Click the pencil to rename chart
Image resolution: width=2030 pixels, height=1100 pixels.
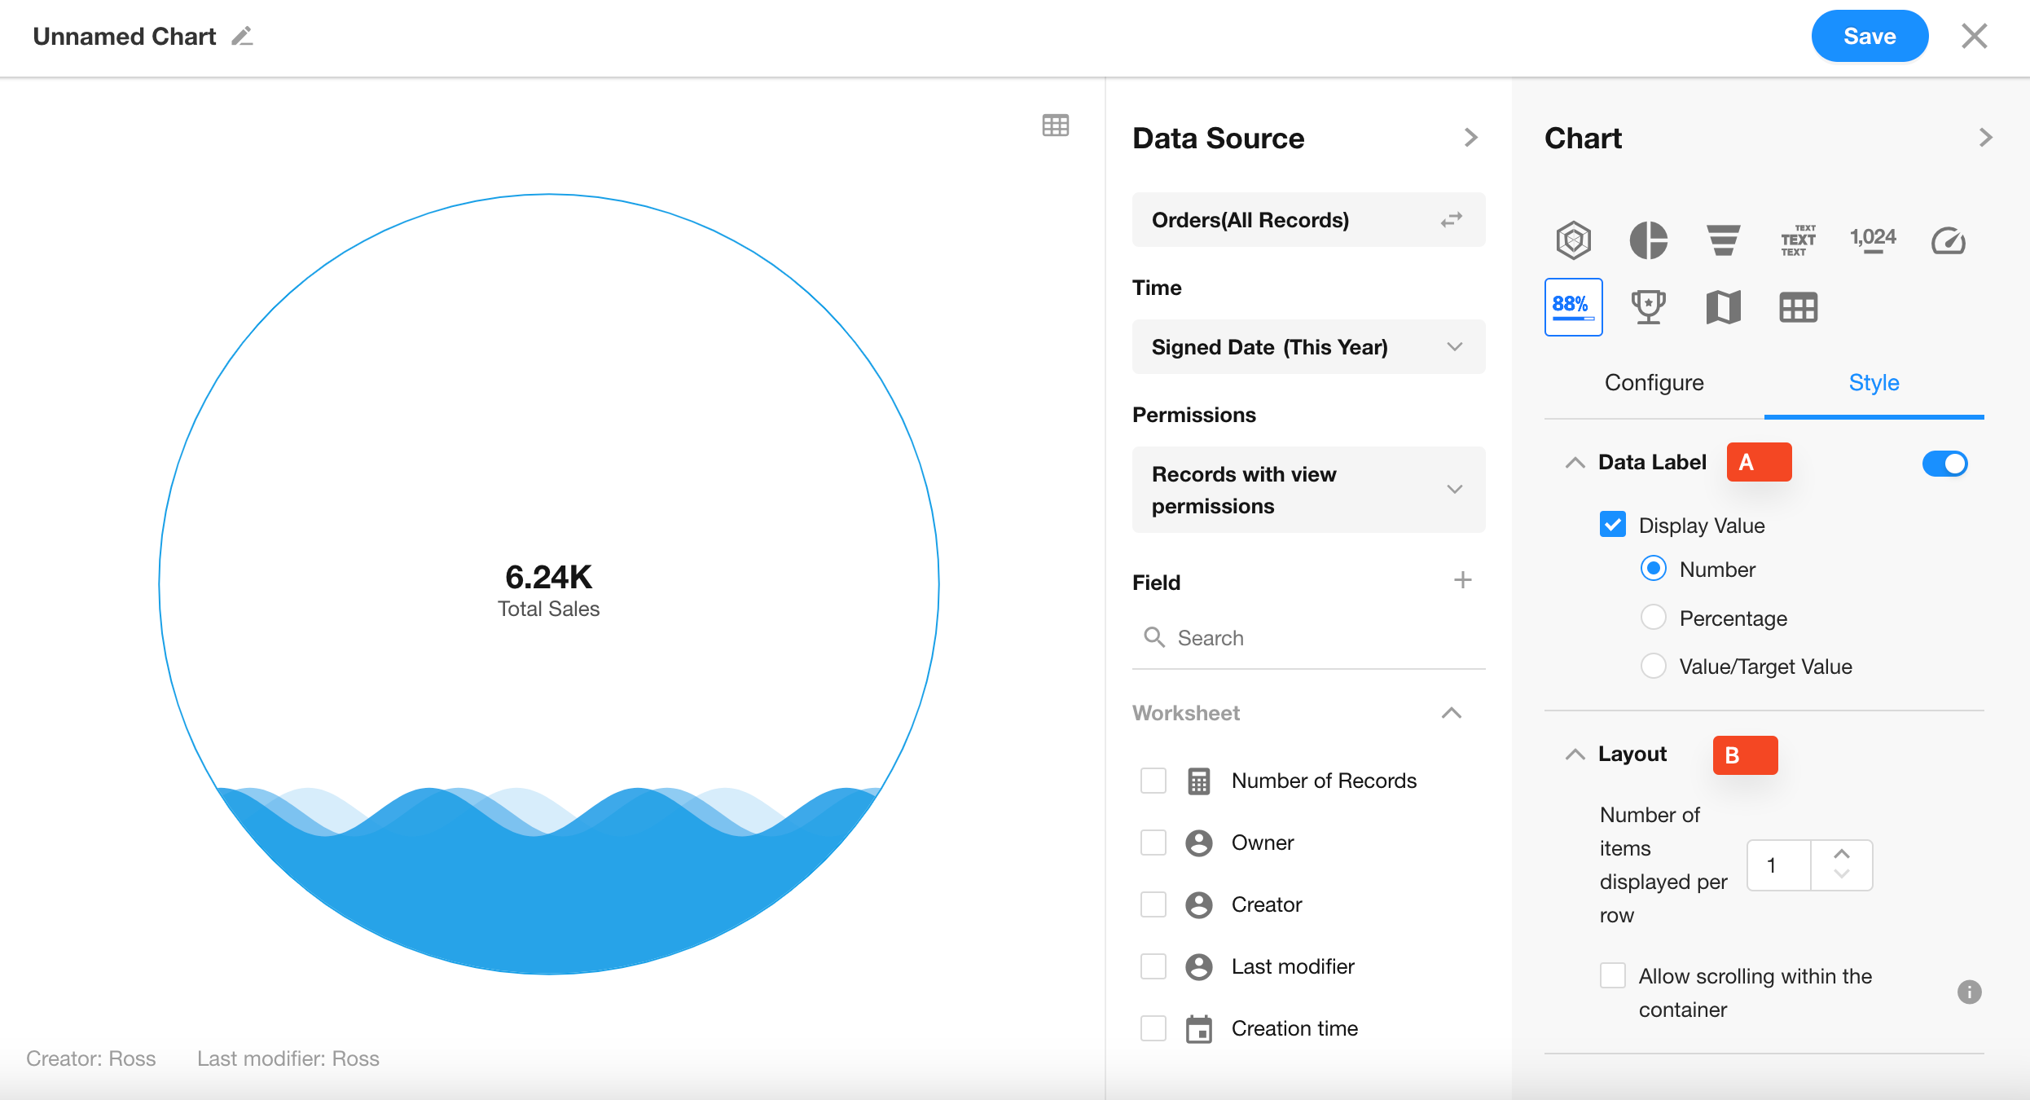[x=242, y=37]
